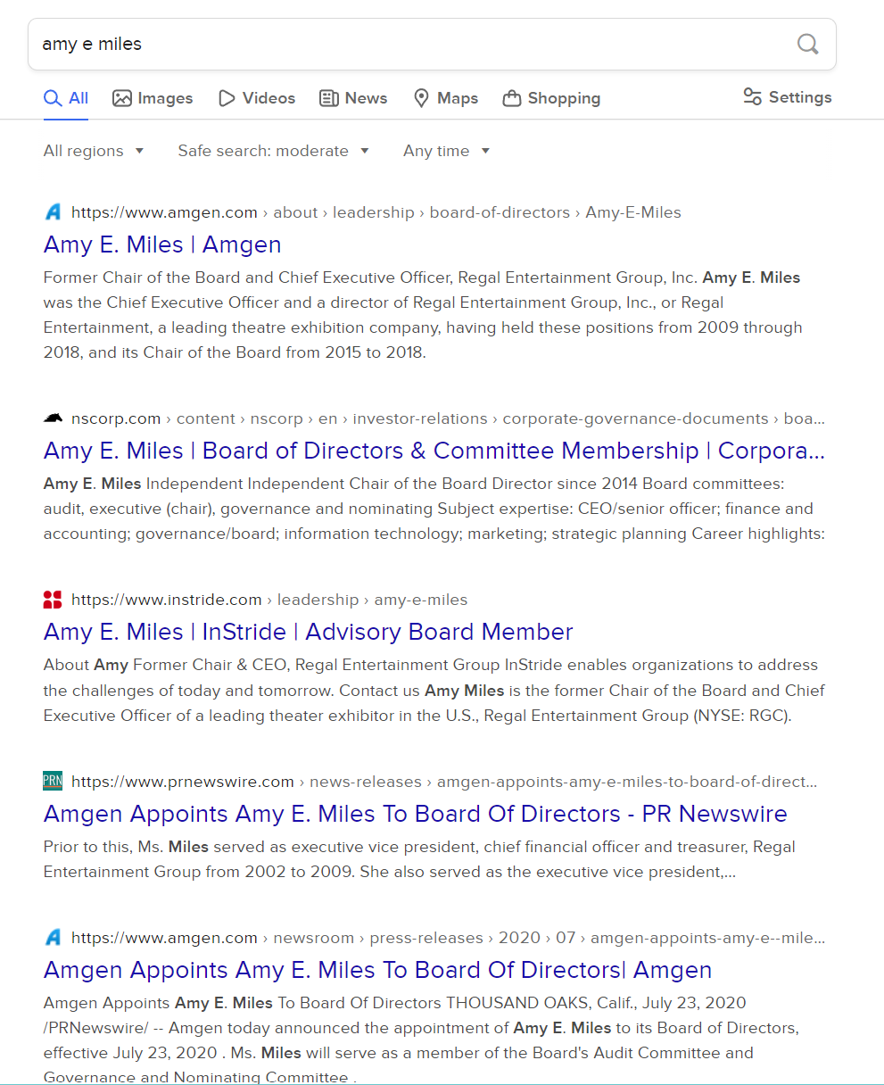Screen dimensions: 884x1085
Task: Click the InStride red favicon
Action: [x=53, y=600]
